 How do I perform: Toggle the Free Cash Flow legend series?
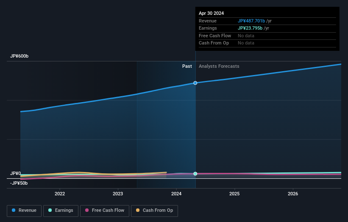[105, 211]
